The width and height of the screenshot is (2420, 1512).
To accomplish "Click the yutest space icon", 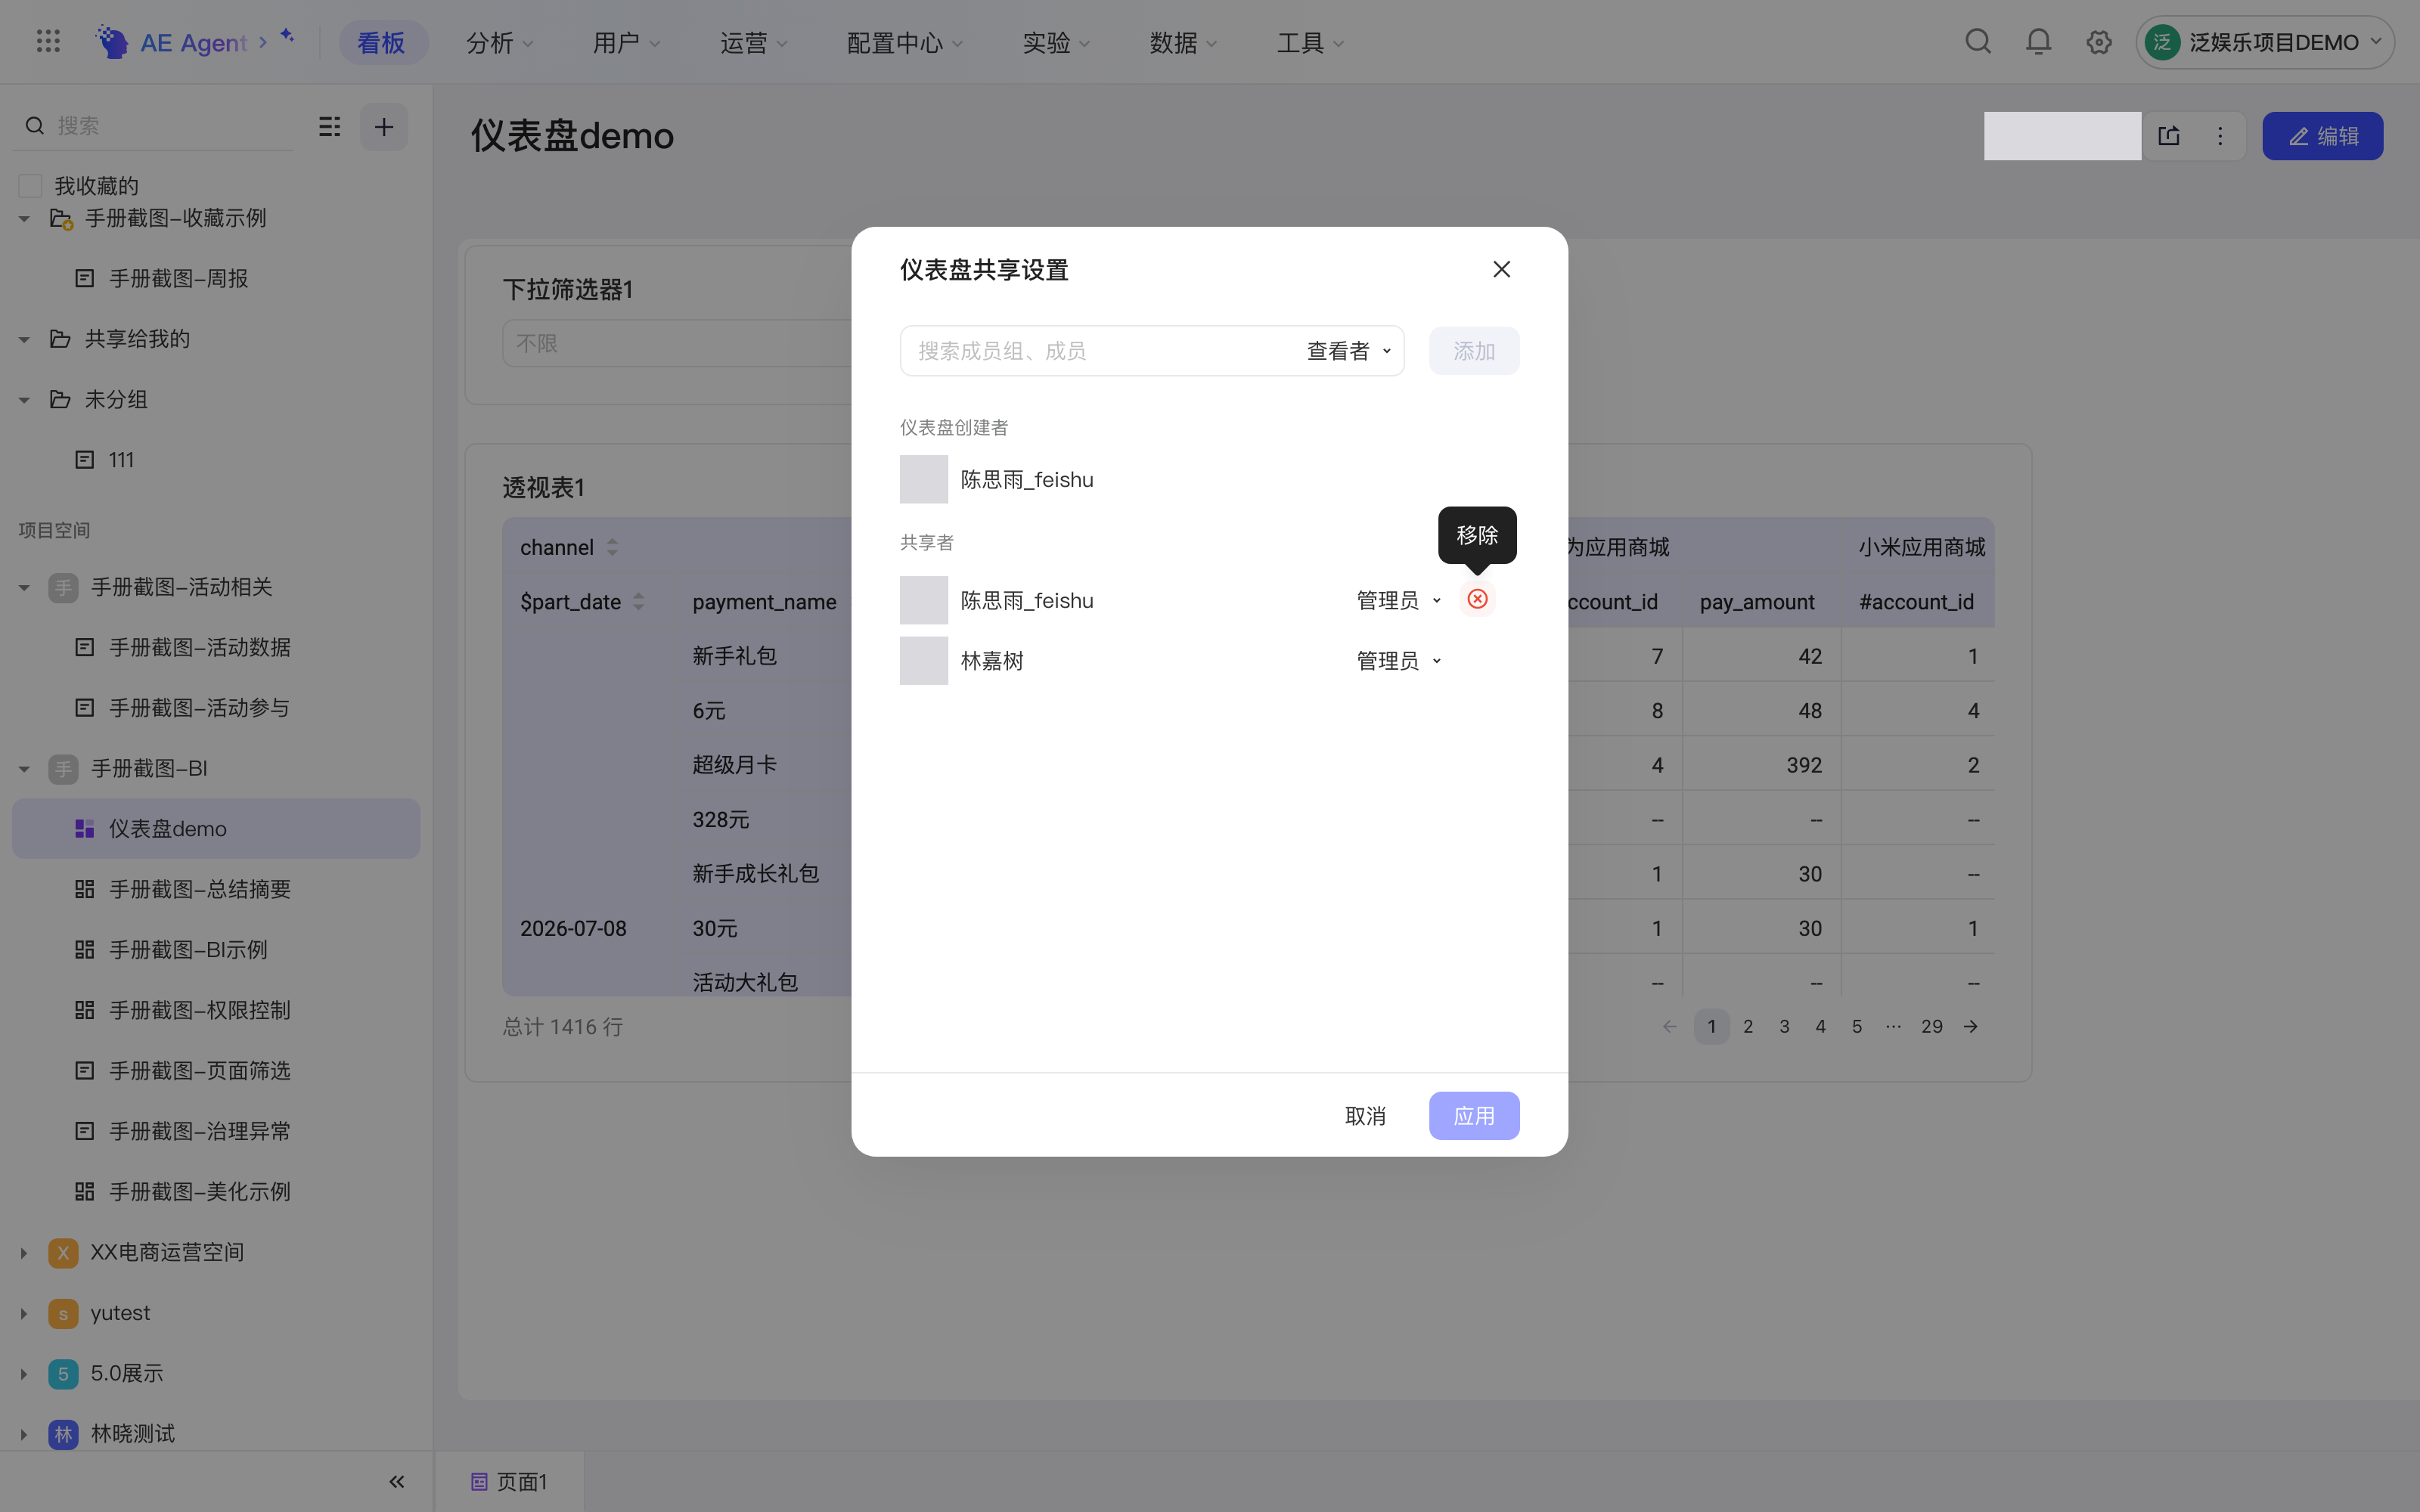I will (63, 1313).
